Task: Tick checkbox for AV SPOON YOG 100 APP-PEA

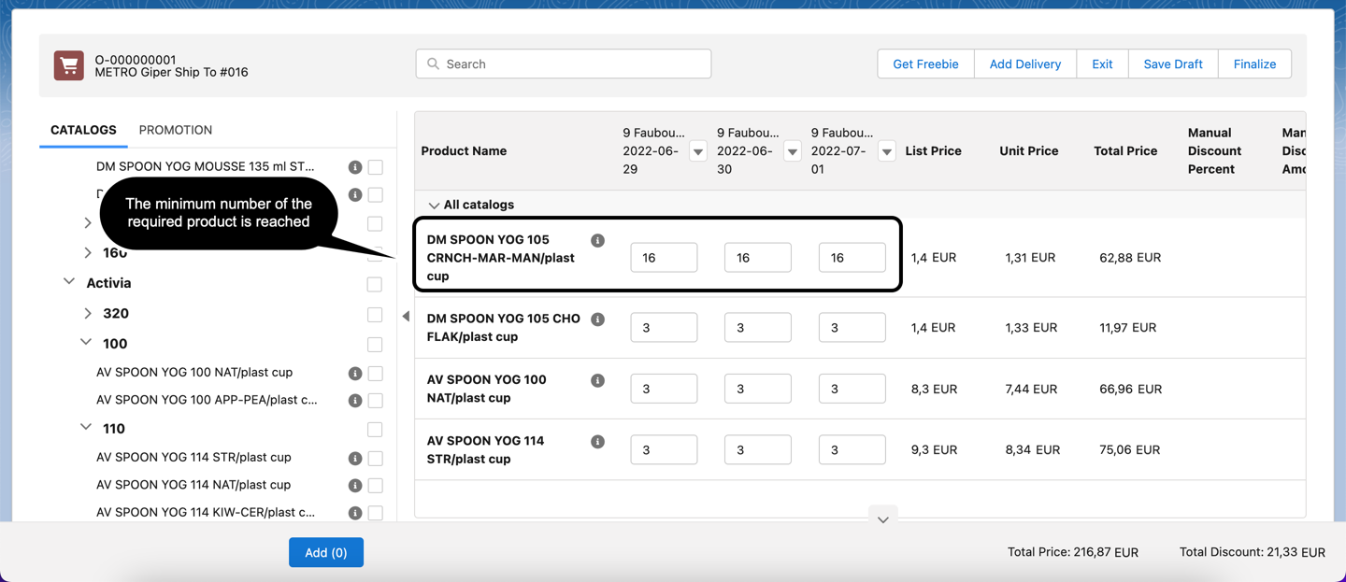Action: [375, 401]
